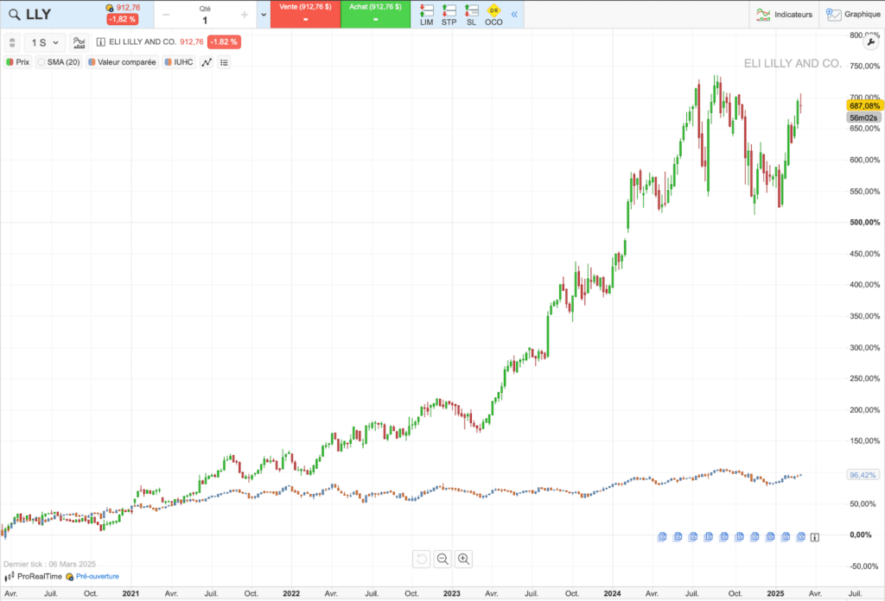Click the 0,00% label on price axis
The height and width of the screenshot is (601, 885).
point(861,535)
